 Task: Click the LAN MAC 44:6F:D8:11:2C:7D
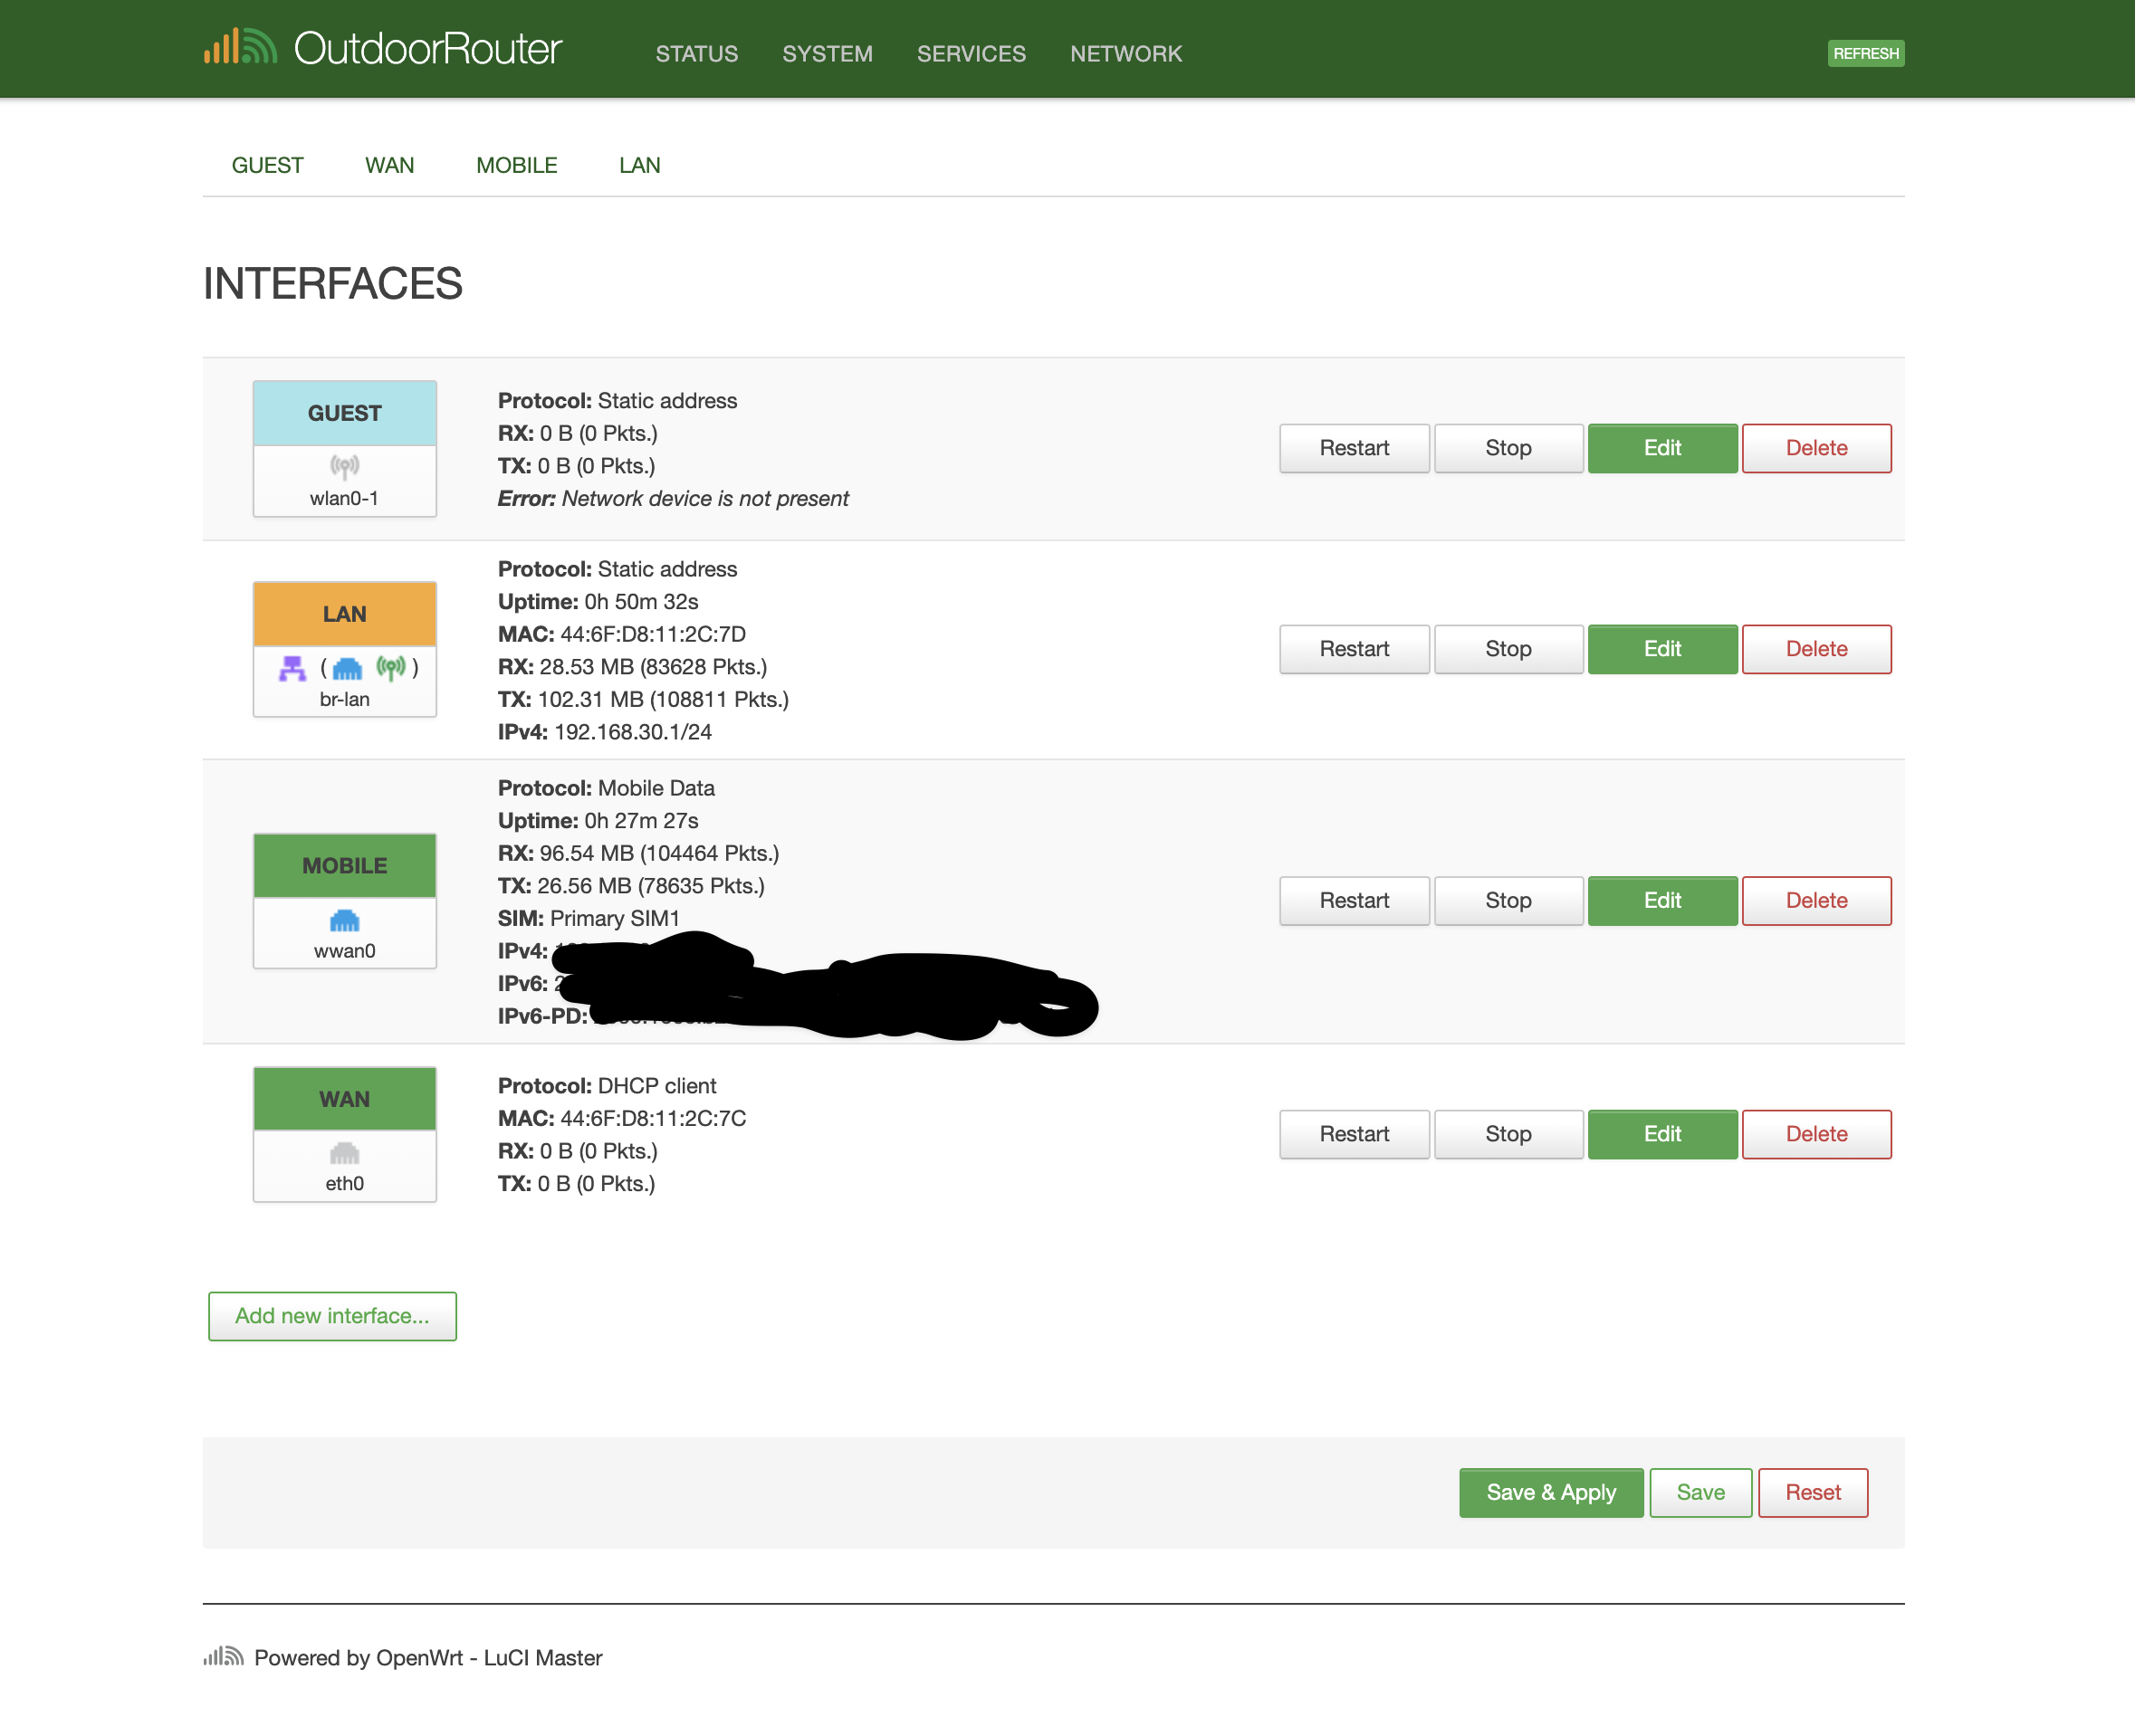(x=652, y=634)
